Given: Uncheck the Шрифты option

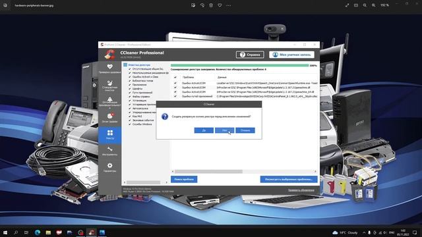Looking at the screenshot, I should (130, 89).
